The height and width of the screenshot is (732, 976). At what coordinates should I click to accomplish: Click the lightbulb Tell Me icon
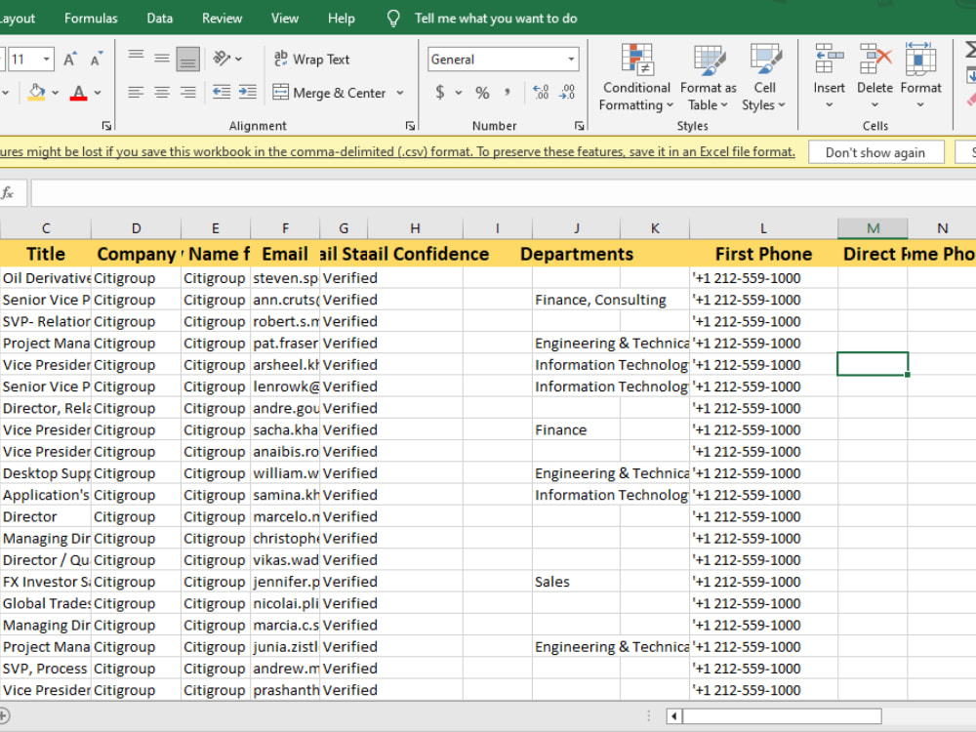[393, 18]
